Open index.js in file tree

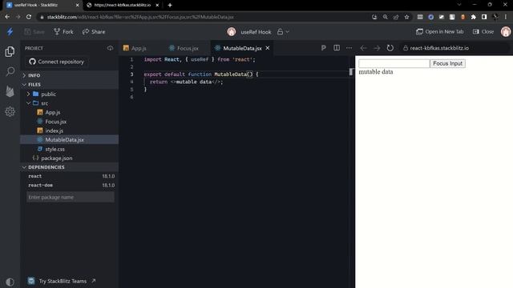[x=70, y=130]
